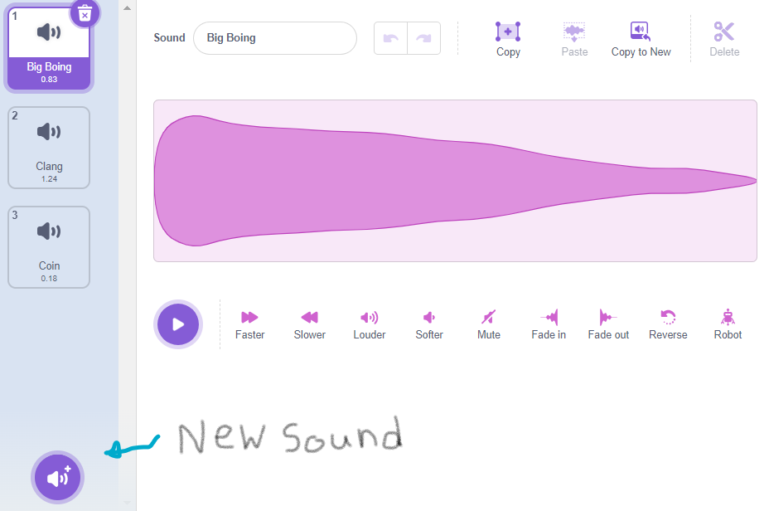Copy the selected sound portion
The image size is (769, 511).
tap(508, 37)
